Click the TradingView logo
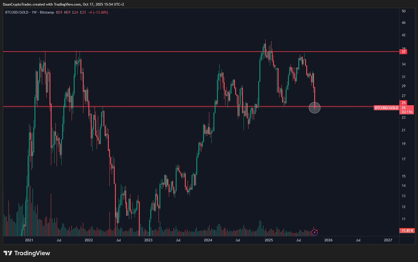This screenshot has width=418, height=262. (27, 253)
